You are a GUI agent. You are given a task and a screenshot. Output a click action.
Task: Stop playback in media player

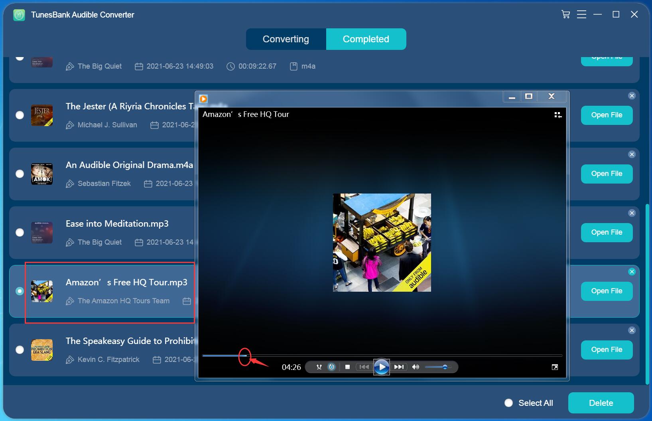[x=347, y=367]
